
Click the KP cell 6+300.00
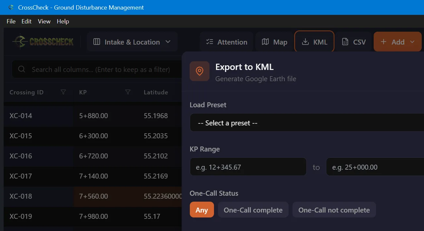tap(93, 136)
